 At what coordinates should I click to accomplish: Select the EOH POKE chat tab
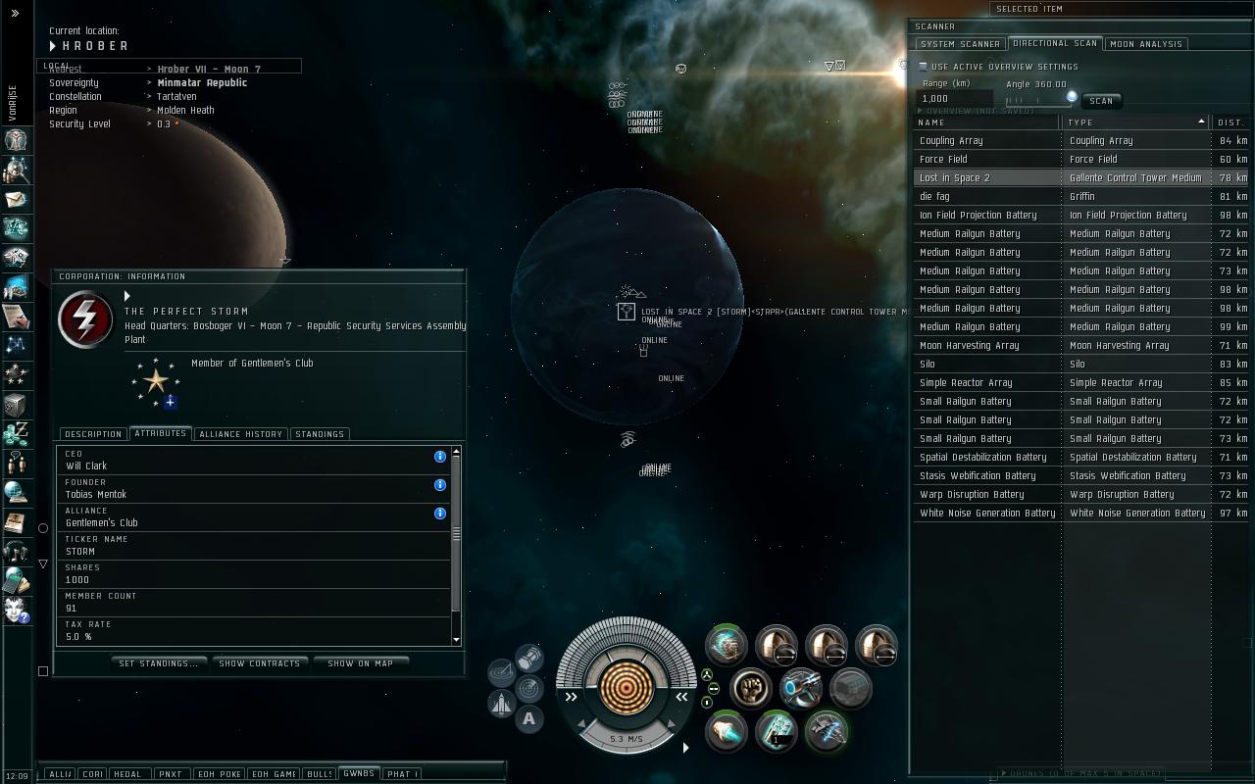219,774
